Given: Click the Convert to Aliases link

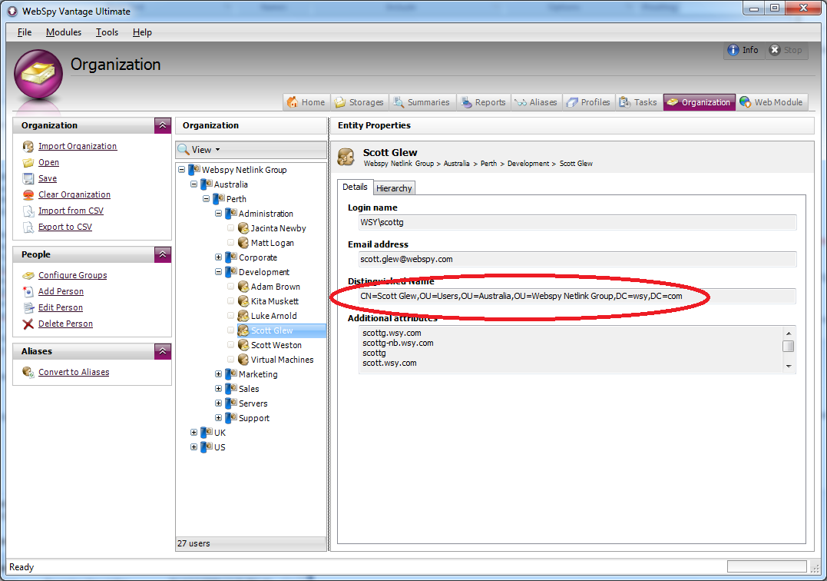Looking at the screenshot, I should [x=74, y=372].
